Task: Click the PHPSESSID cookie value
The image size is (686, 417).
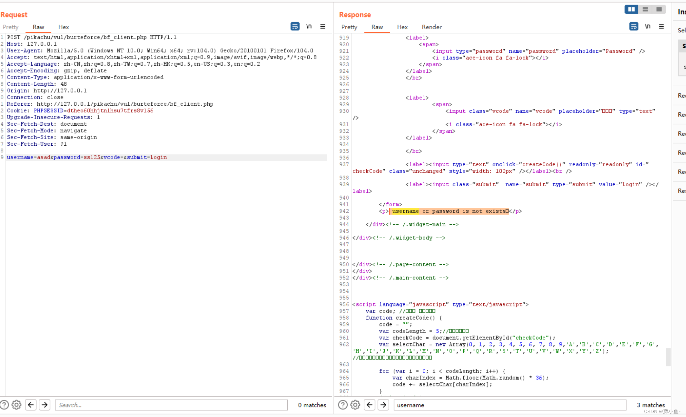Action: click(110, 110)
